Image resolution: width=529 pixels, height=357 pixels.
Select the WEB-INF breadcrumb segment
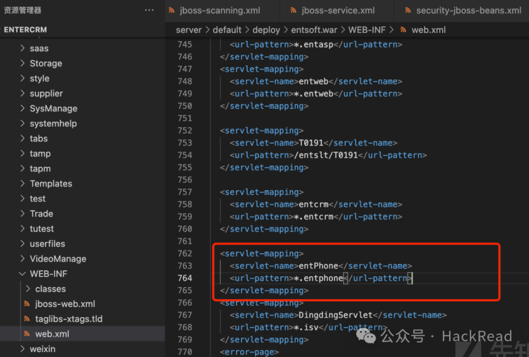(367, 30)
